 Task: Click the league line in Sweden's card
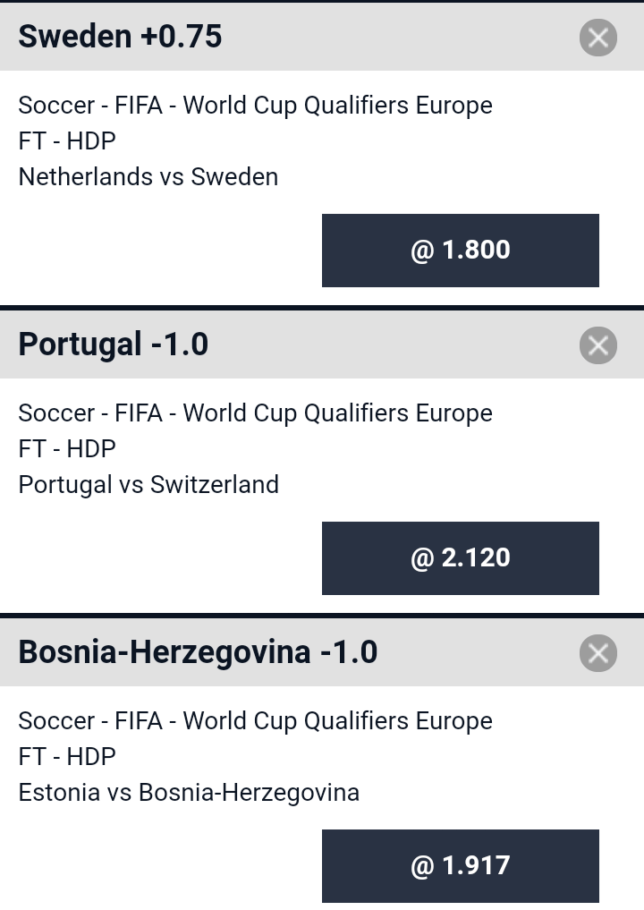tap(255, 106)
